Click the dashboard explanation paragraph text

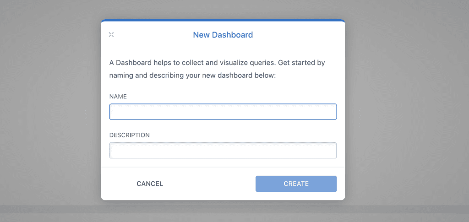click(x=217, y=69)
